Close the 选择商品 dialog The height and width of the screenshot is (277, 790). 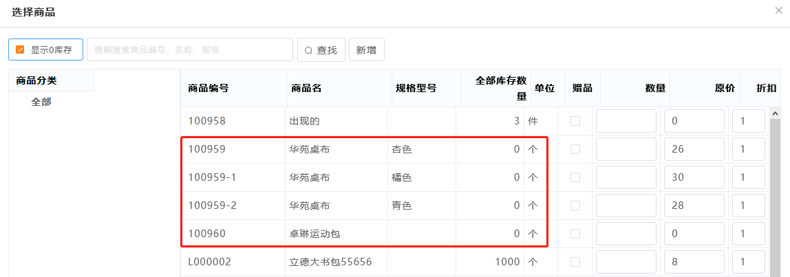pos(778,11)
